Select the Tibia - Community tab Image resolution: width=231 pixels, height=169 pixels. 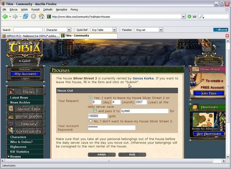pyautogui.click(x=89, y=35)
